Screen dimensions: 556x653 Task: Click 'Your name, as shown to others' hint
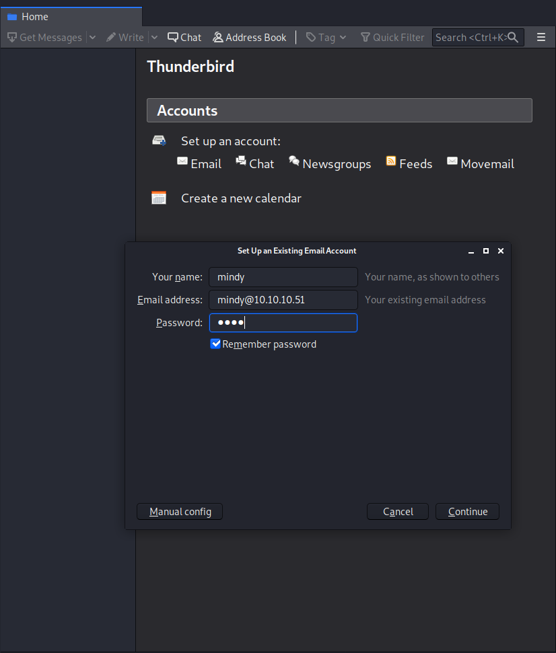click(431, 277)
